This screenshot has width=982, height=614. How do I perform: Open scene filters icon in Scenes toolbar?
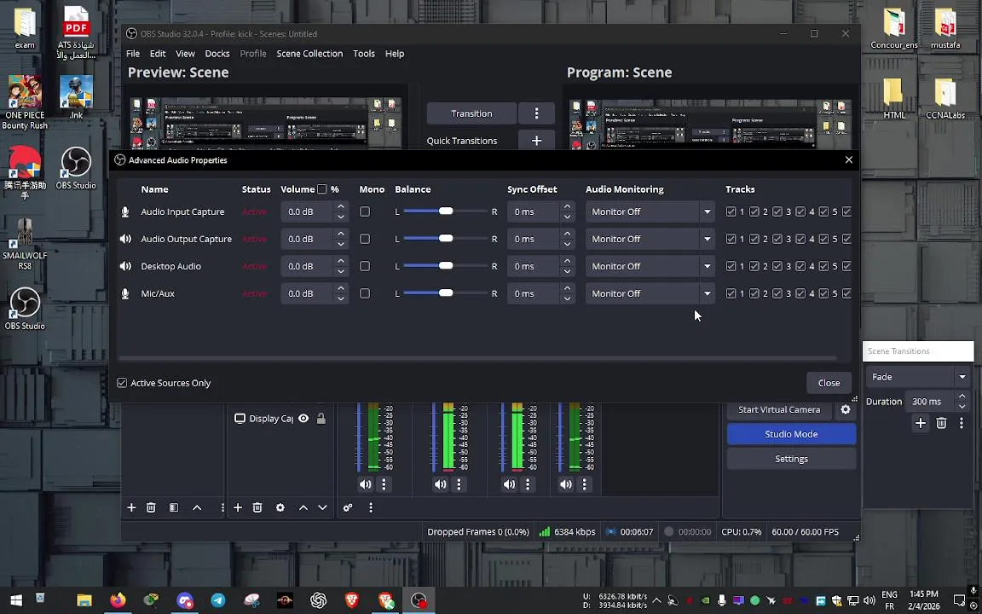tap(174, 507)
